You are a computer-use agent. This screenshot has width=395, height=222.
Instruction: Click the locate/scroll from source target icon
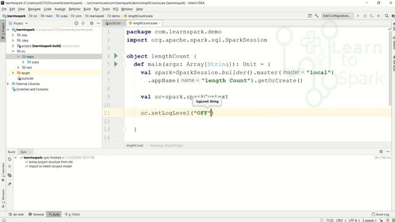77,23
